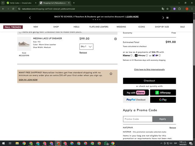The image size is (195, 146).
Task: Switch to the Verify Codes SimplyCodes tab
Action: (x=21, y=3)
